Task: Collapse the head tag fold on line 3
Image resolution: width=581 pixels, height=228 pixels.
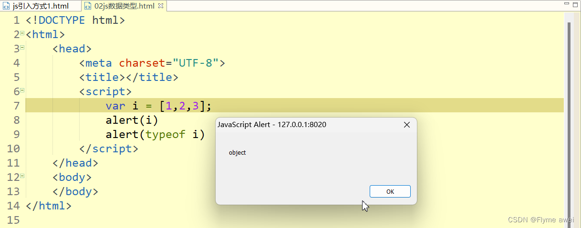Action: coord(22,47)
